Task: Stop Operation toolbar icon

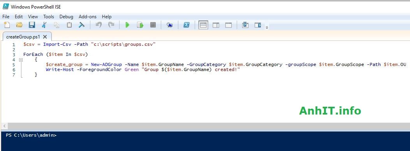Action: 153,25
